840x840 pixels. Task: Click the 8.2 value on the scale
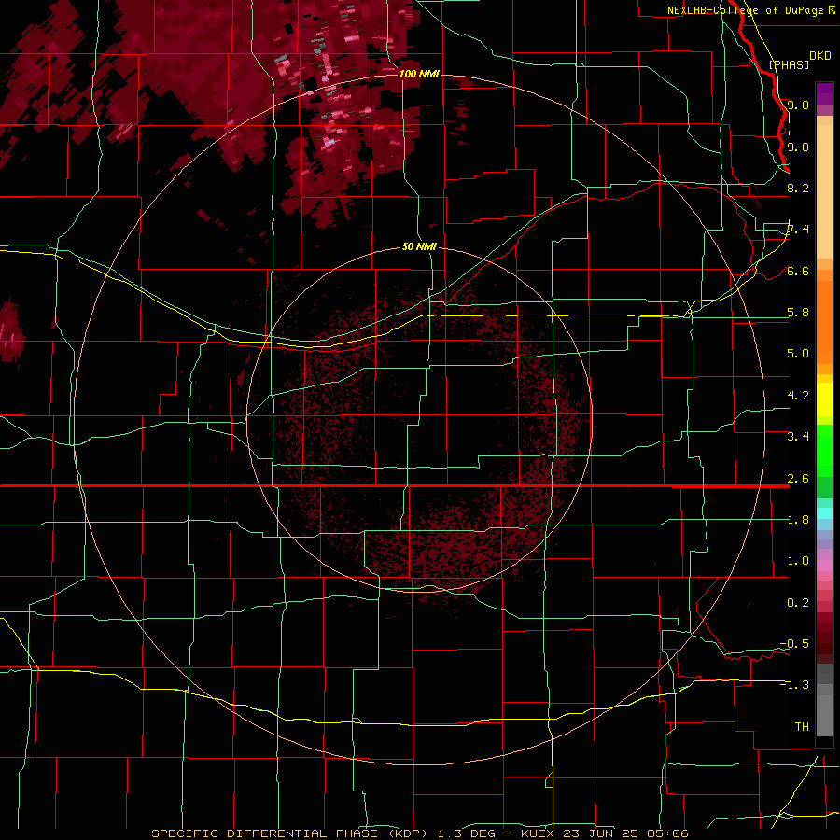(x=798, y=188)
